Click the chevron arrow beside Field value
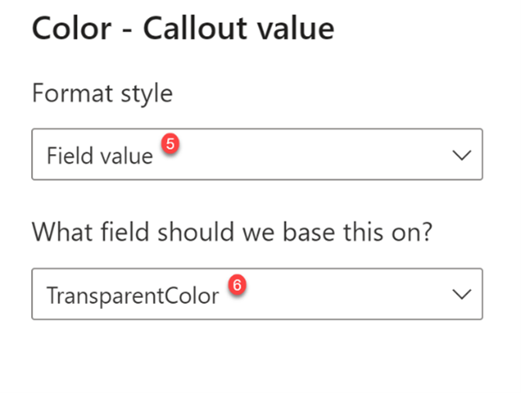 coord(462,156)
